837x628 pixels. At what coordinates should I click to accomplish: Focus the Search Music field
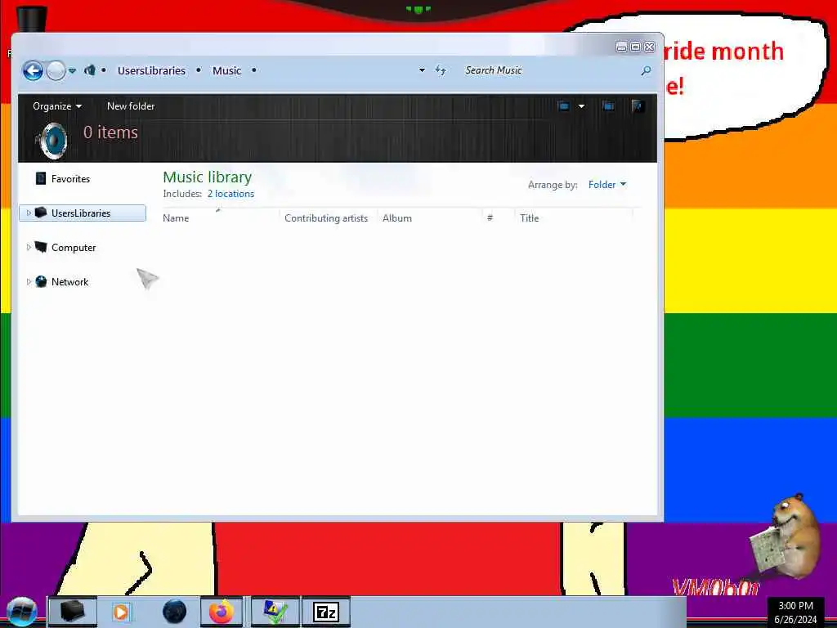[550, 70]
